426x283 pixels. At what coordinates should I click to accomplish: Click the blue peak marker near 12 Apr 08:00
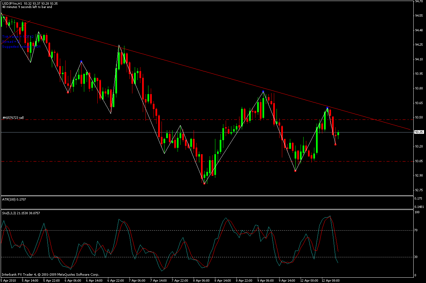point(327,107)
